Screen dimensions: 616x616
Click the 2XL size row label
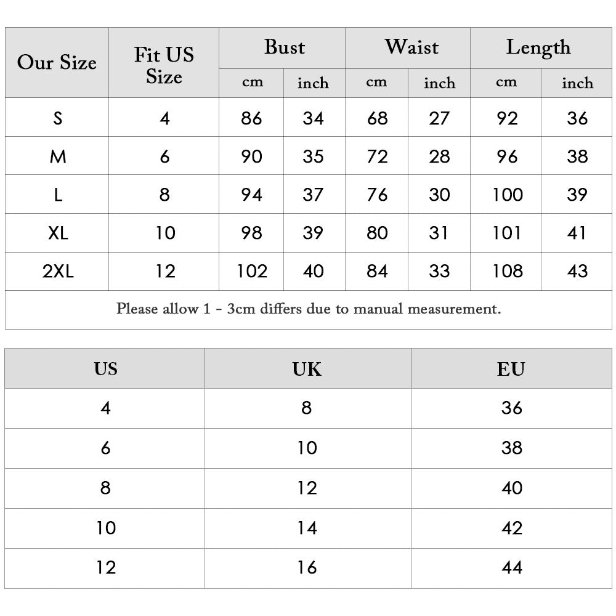tap(58, 271)
